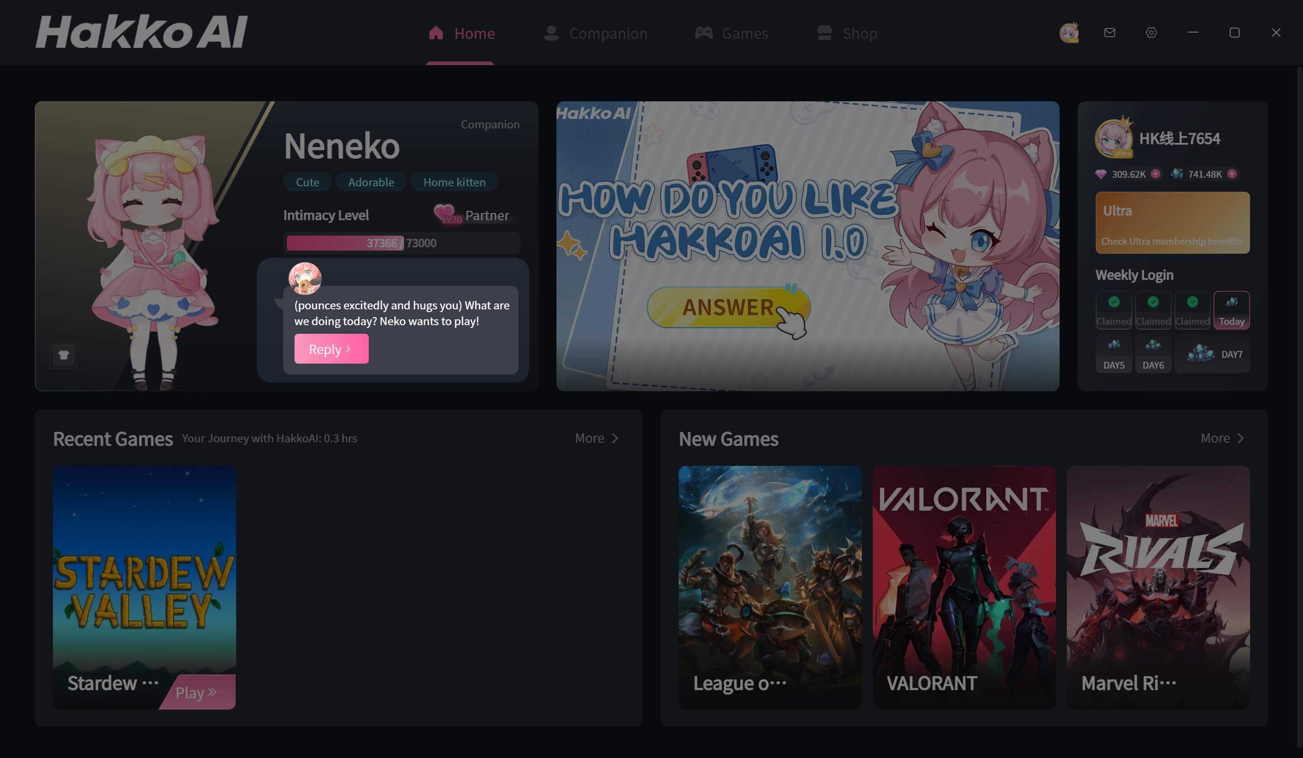This screenshot has width=1303, height=758.
Task: Open the settings gear icon
Action: (1151, 33)
